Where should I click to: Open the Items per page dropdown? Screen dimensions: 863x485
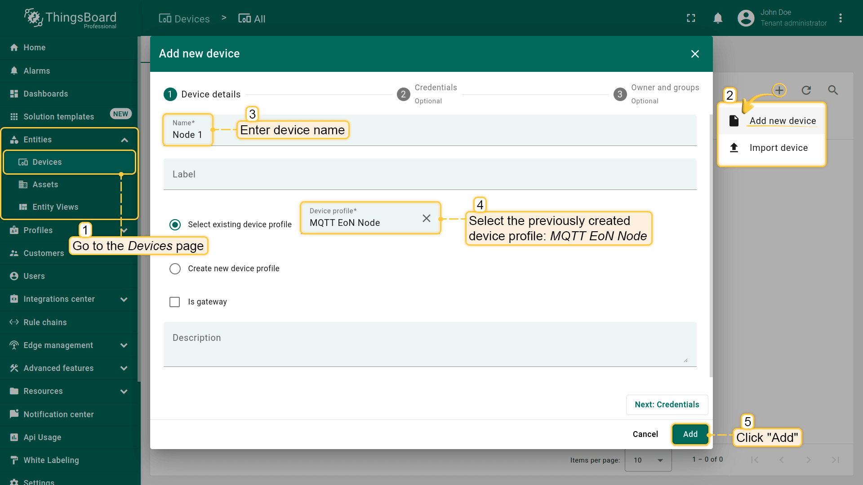[648, 460]
